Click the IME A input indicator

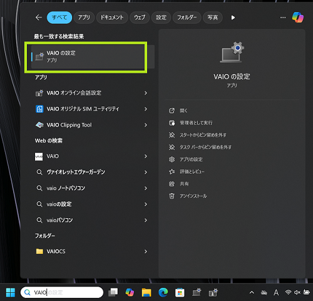(276, 292)
